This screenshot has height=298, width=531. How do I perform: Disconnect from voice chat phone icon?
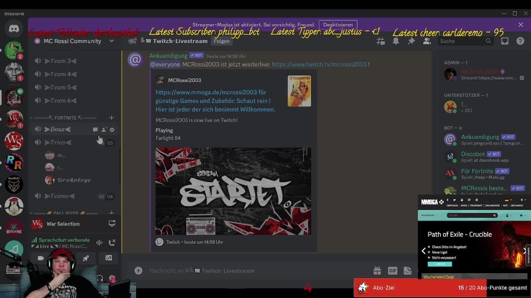112,243
